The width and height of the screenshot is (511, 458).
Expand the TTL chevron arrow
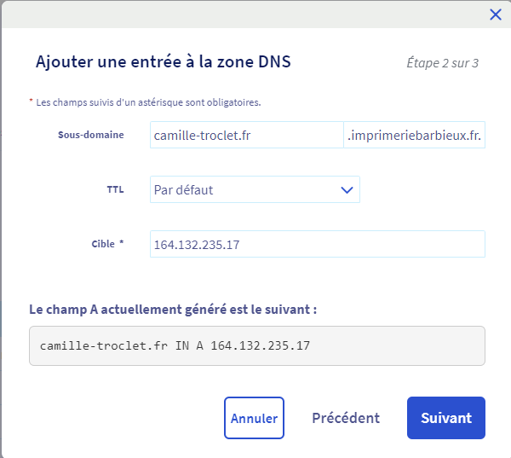coord(347,189)
